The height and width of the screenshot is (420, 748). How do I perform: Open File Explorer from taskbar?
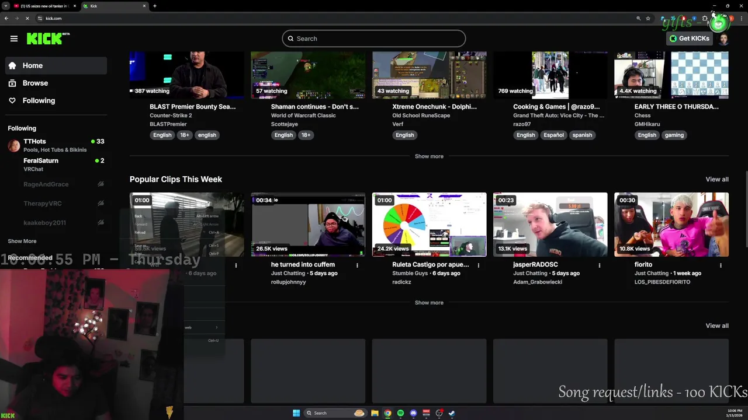375,413
